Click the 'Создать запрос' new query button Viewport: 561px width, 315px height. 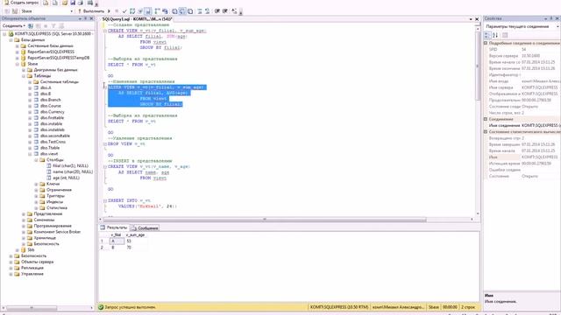[x=21, y=3]
